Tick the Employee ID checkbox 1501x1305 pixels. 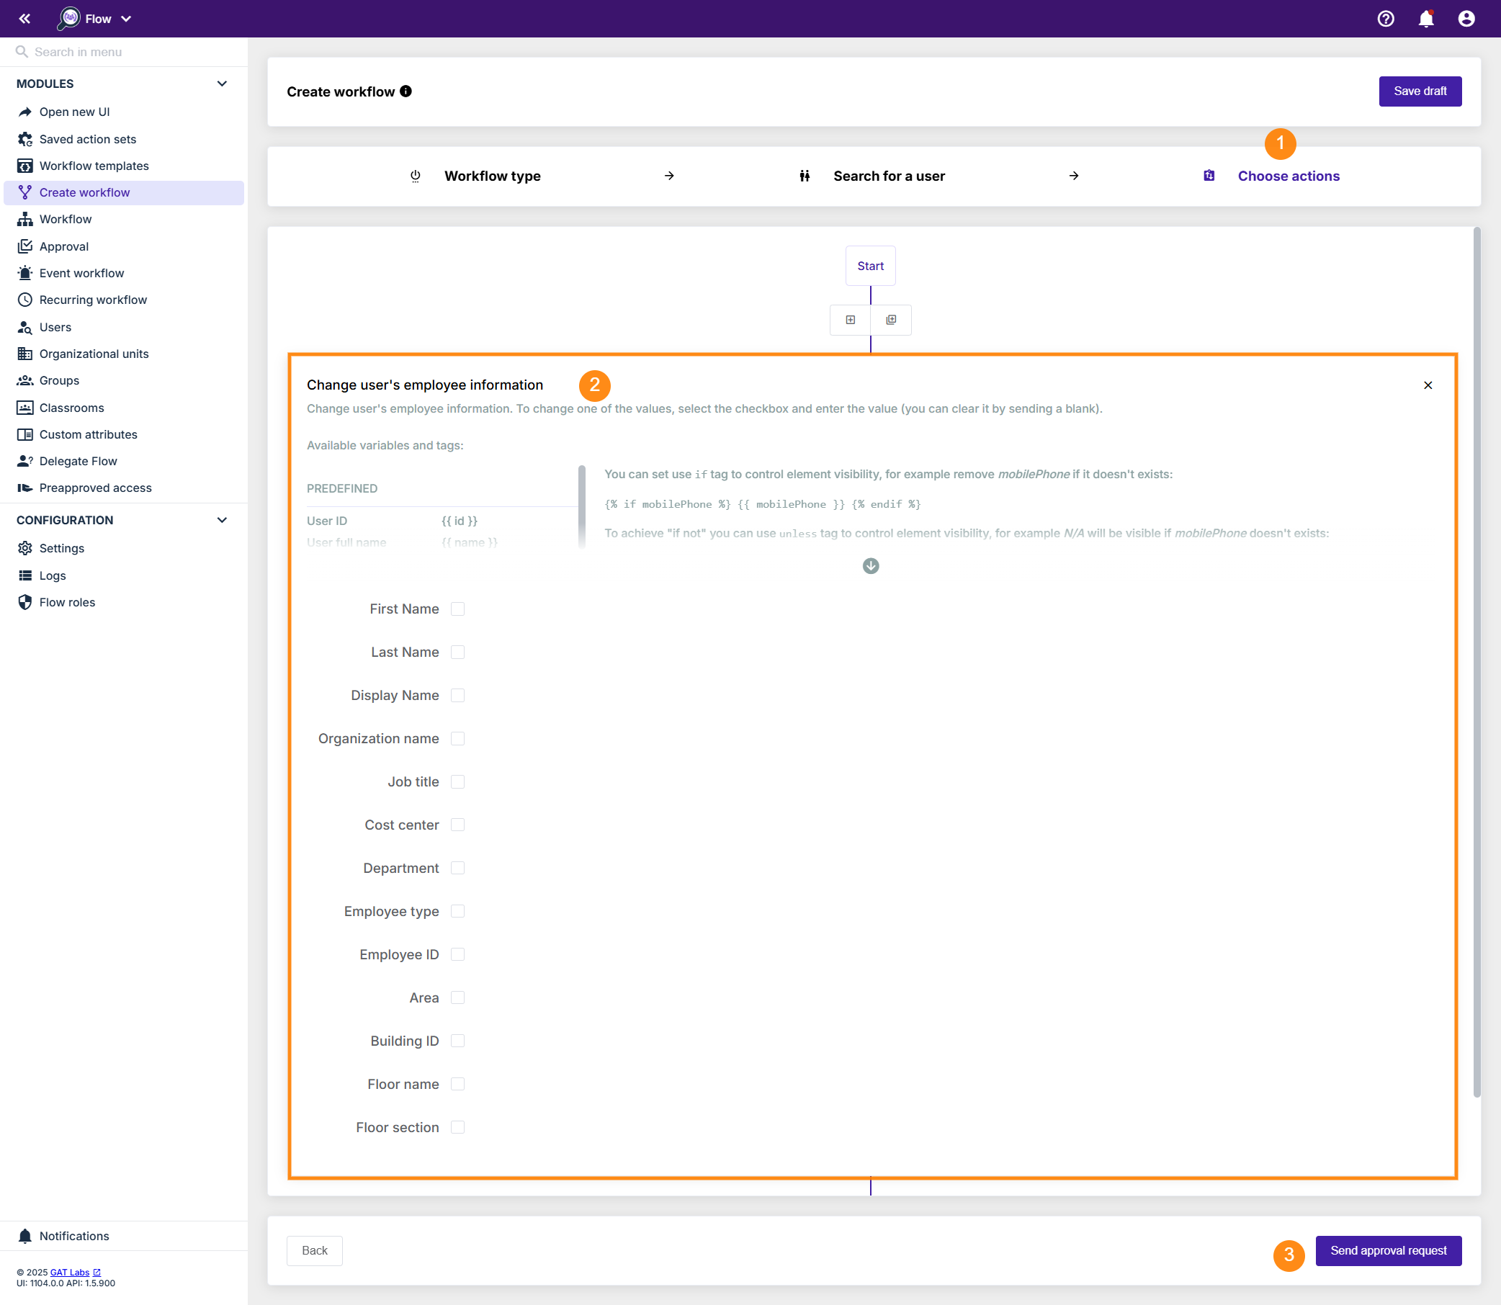[457, 955]
